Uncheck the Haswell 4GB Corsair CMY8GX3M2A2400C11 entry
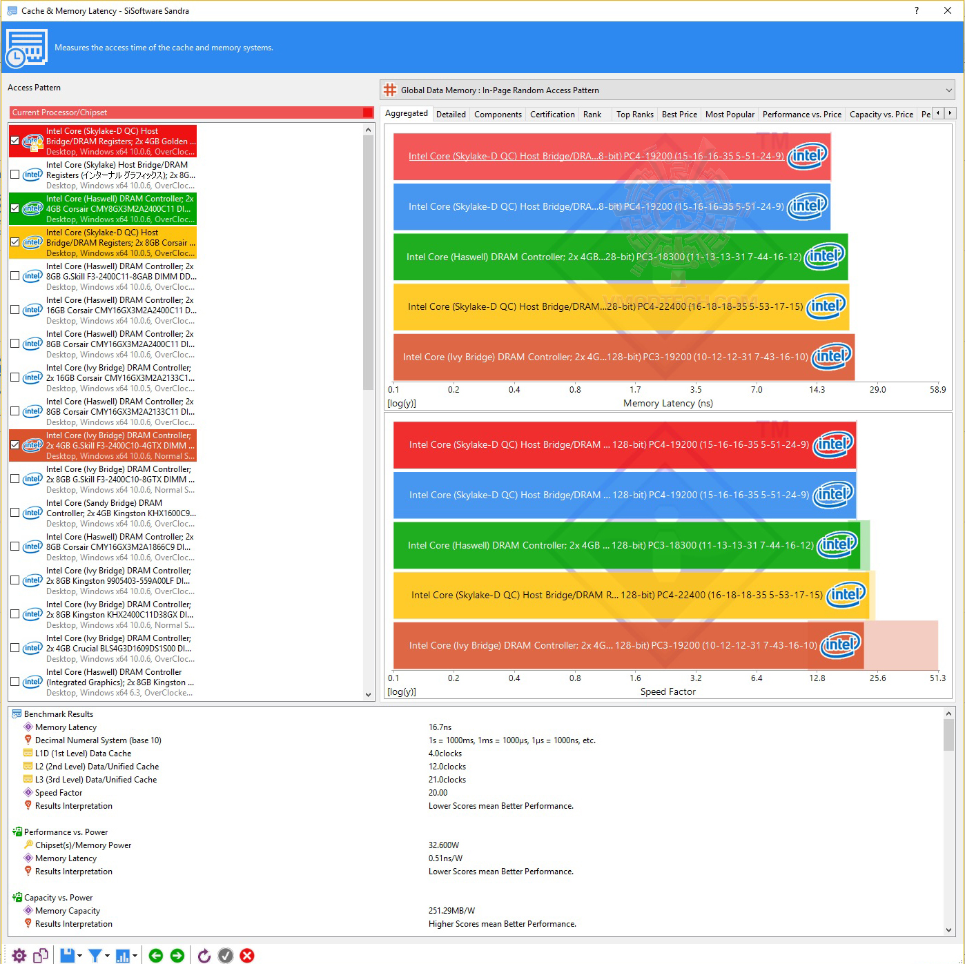Image resolution: width=965 pixels, height=964 pixels. 15,208
